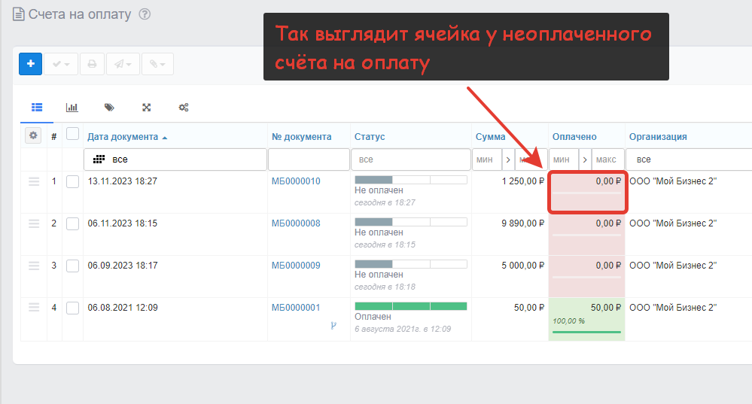Check the box for row МБ0000001
This screenshot has height=404, width=752.
click(72, 308)
